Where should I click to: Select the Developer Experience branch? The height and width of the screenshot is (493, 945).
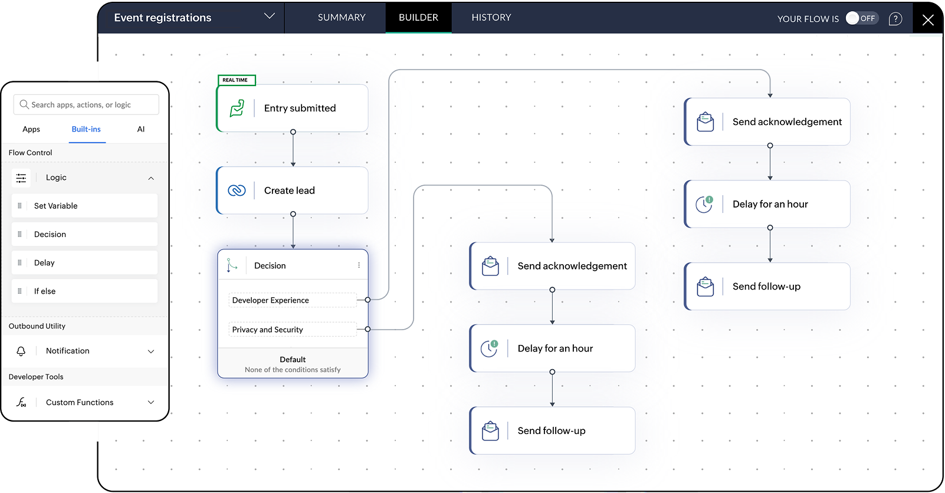coord(293,300)
